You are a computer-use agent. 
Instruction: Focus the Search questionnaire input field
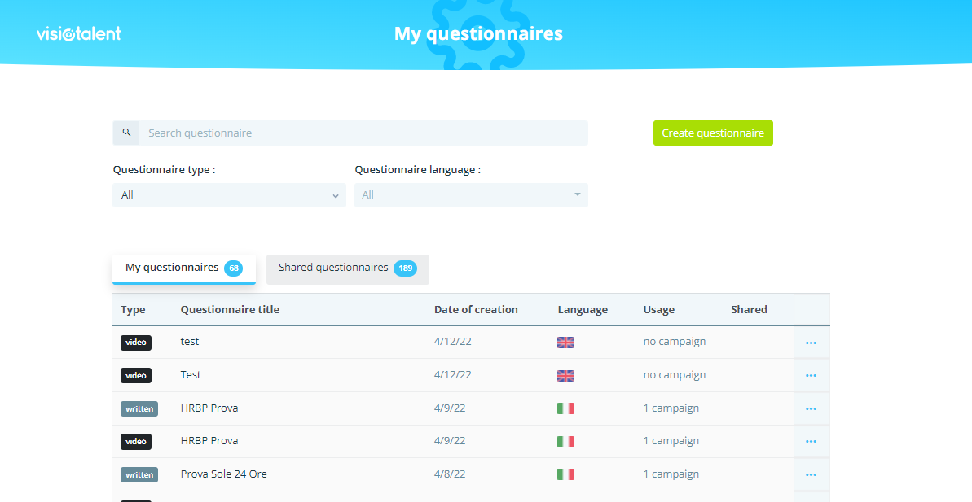(x=363, y=133)
